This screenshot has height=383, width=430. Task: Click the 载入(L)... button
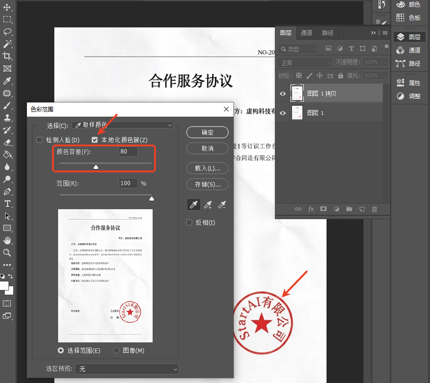click(207, 168)
